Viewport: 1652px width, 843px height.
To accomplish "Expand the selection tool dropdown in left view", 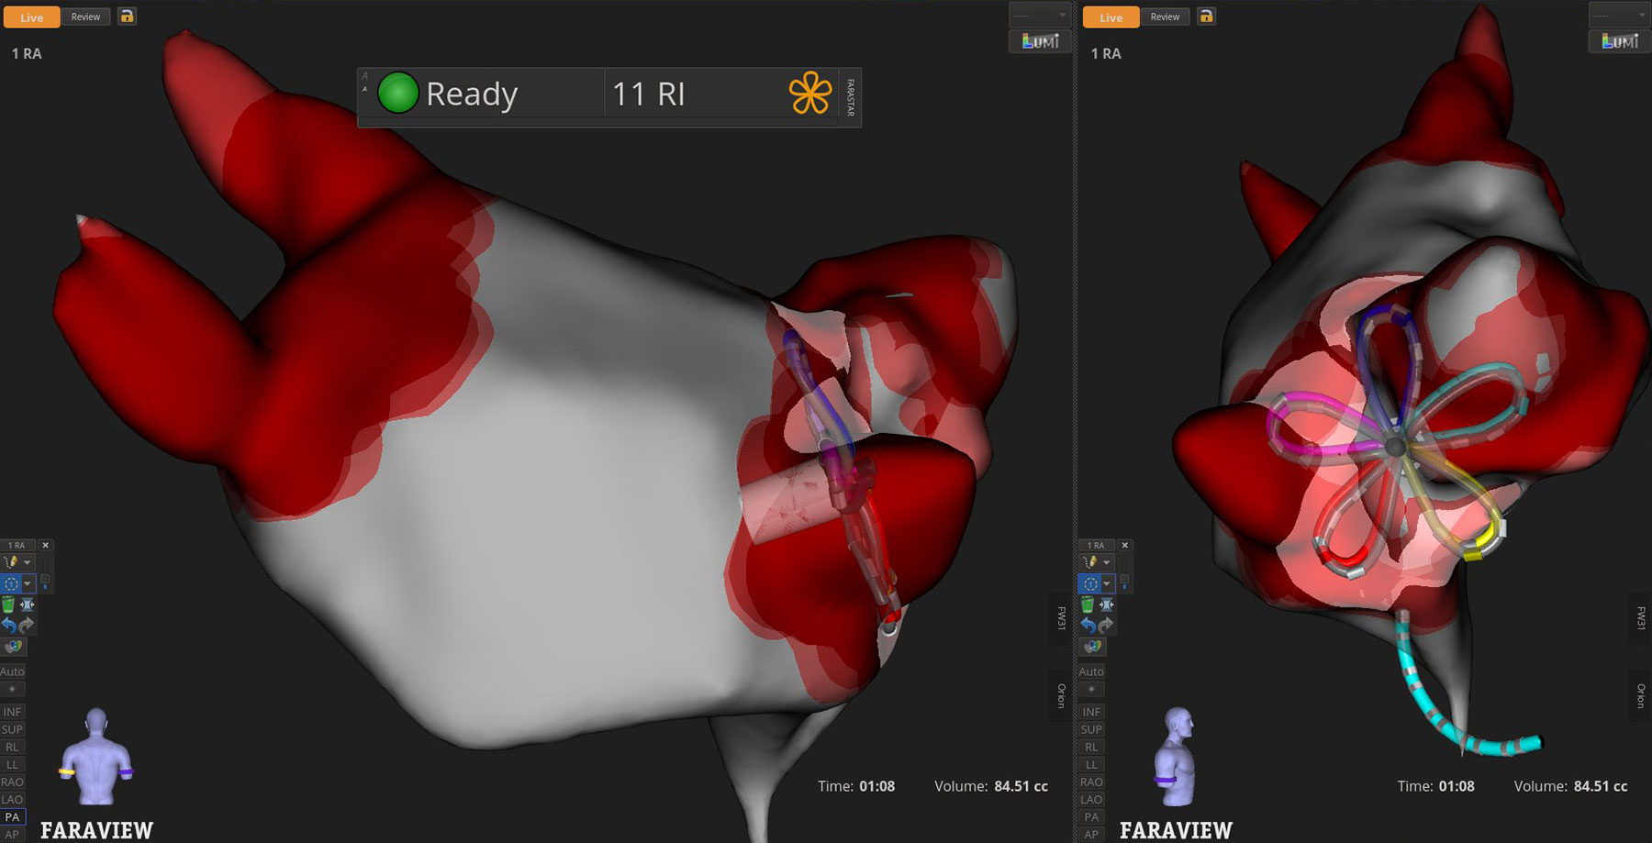I will [x=28, y=583].
